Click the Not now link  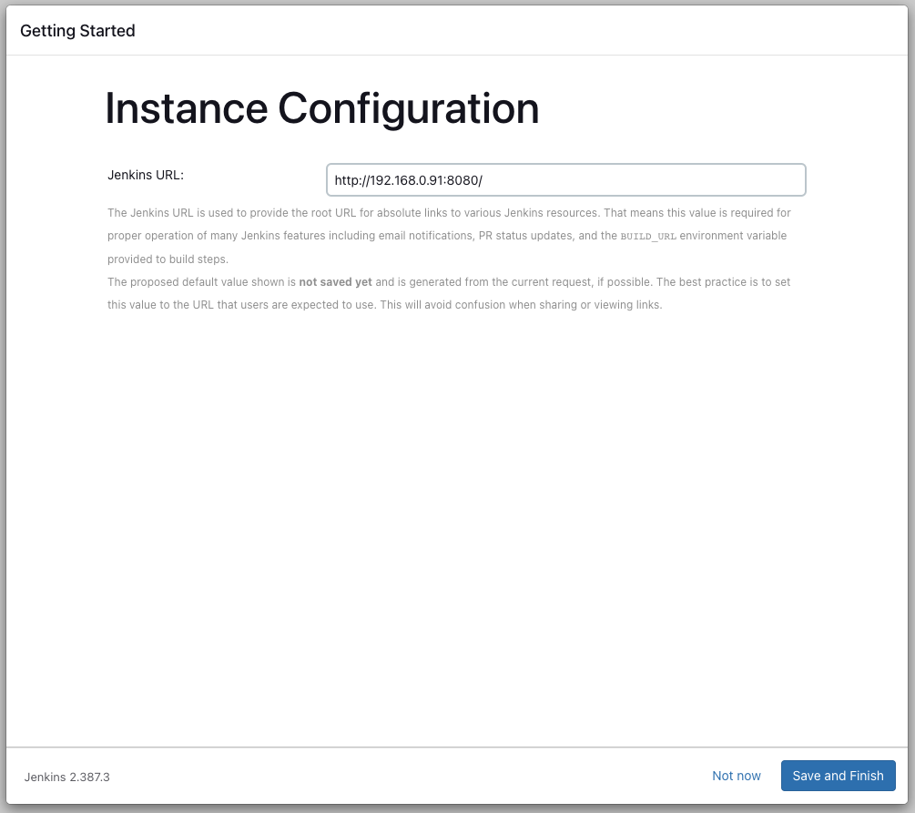(x=736, y=776)
